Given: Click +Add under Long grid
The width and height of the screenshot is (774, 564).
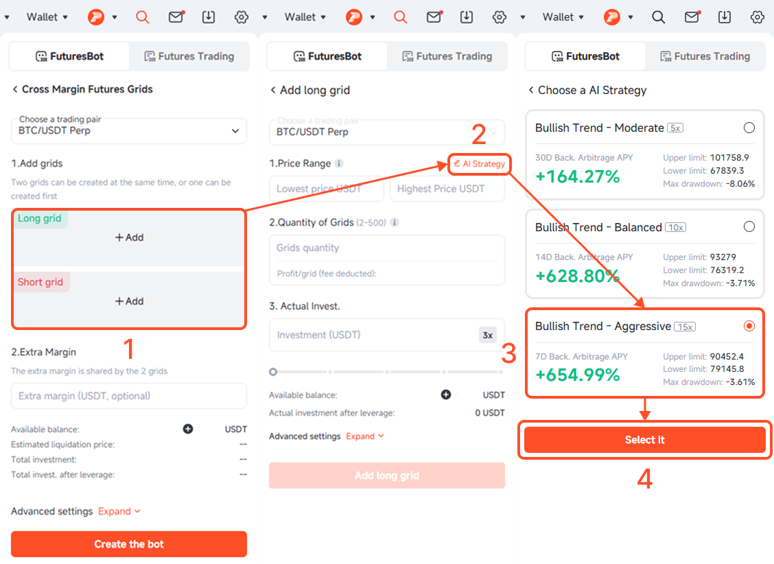Looking at the screenshot, I should [129, 237].
